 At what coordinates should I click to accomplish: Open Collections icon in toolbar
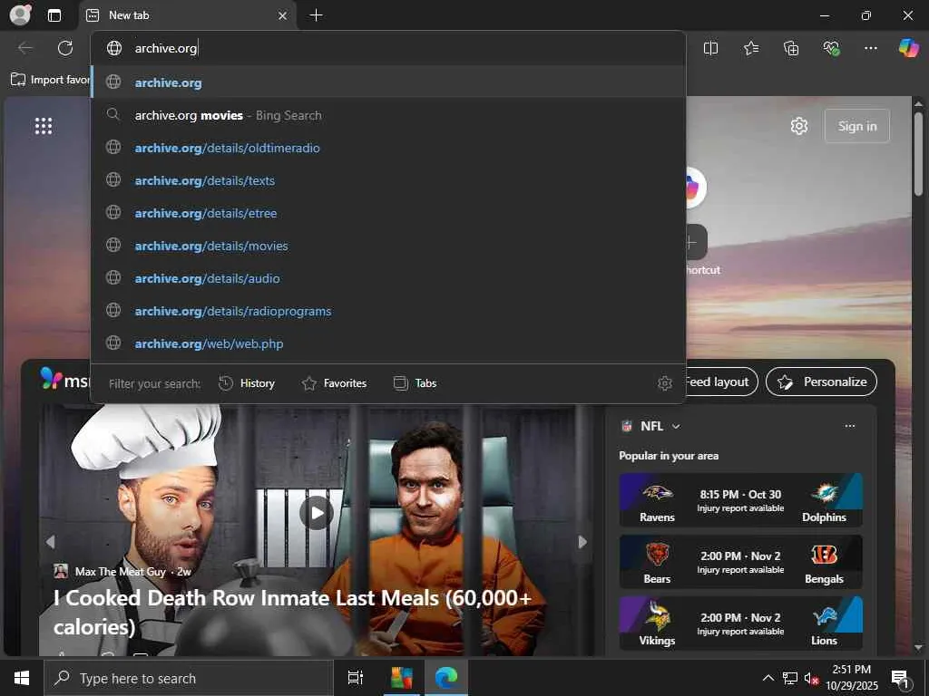[x=791, y=48]
